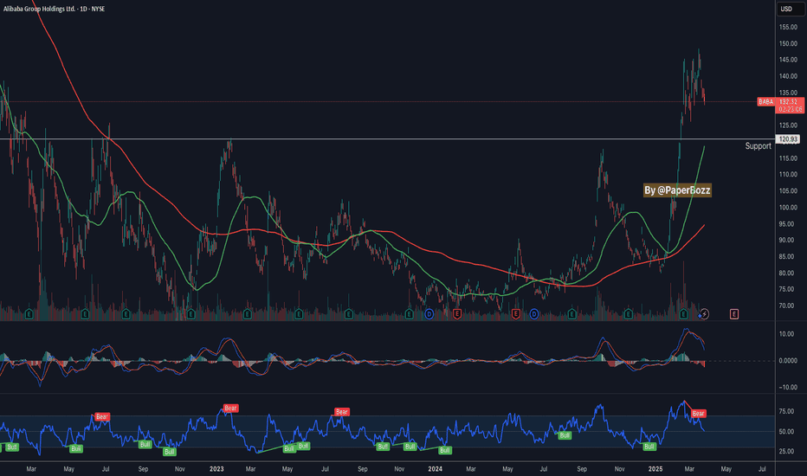Select the RSI Bear label near March 2025
The image size is (807, 476).
698,413
